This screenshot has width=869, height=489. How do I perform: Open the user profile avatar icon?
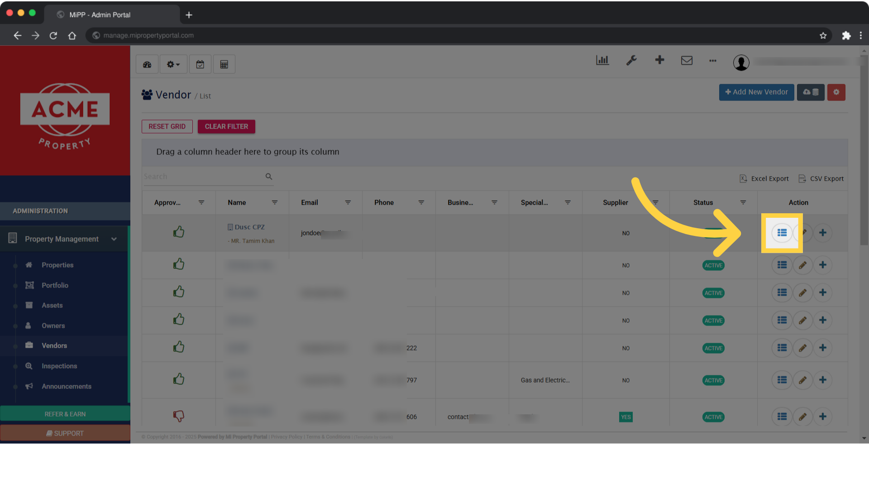741,63
